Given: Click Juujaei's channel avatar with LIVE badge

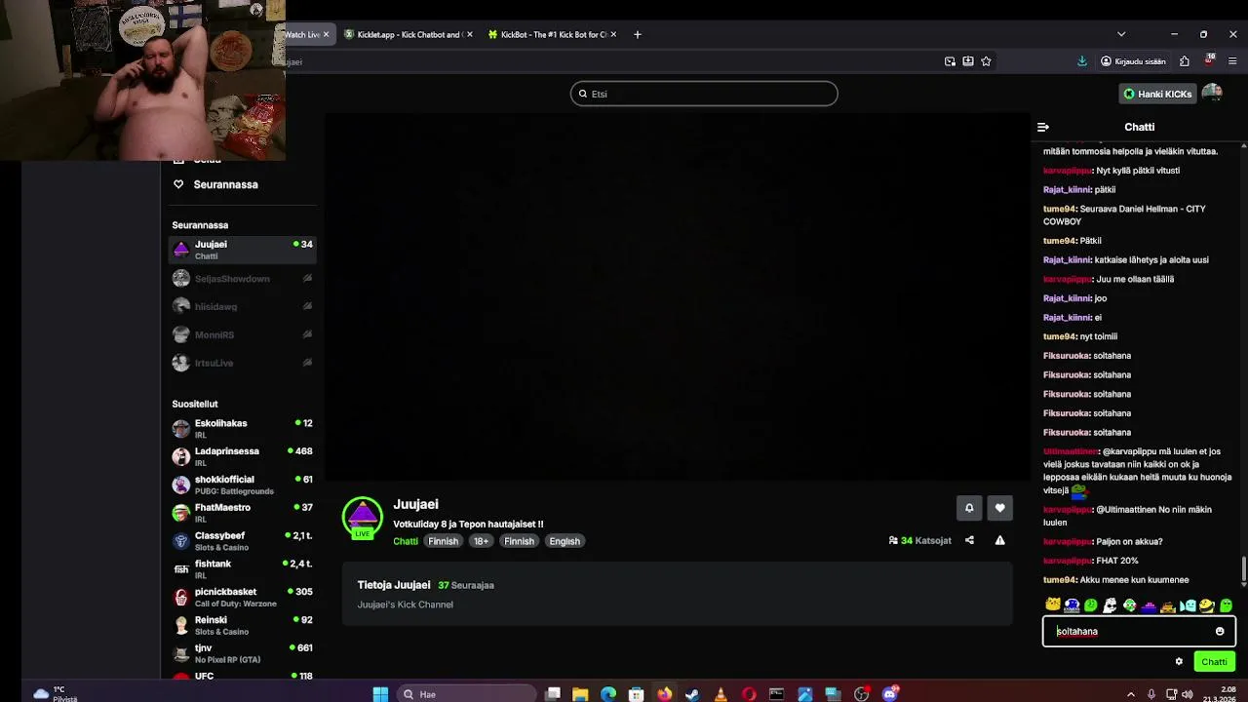Looking at the screenshot, I should (363, 518).
